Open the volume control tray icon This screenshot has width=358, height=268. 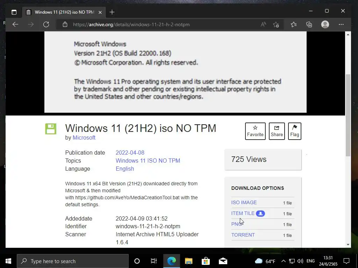coord(300,261)
